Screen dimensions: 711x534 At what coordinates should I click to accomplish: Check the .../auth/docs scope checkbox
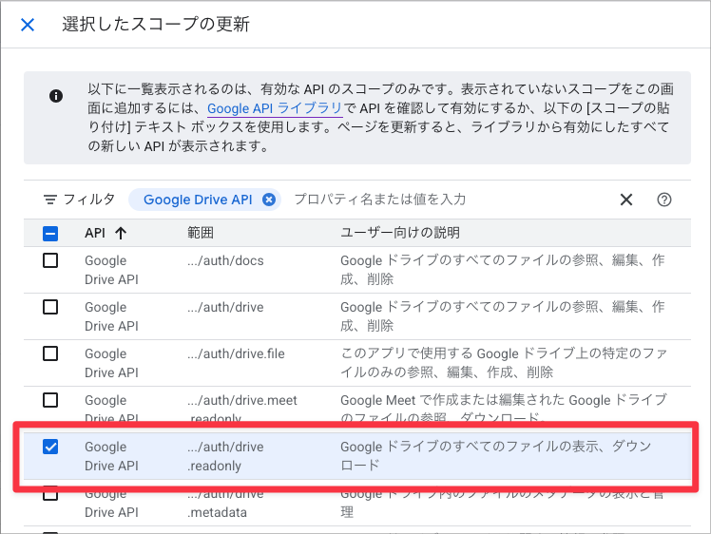coord(50,260)
